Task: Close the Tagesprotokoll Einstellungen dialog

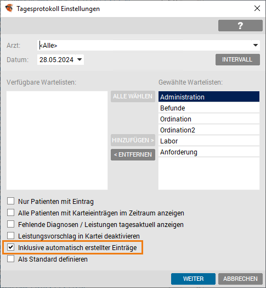Action: point(257,8)
